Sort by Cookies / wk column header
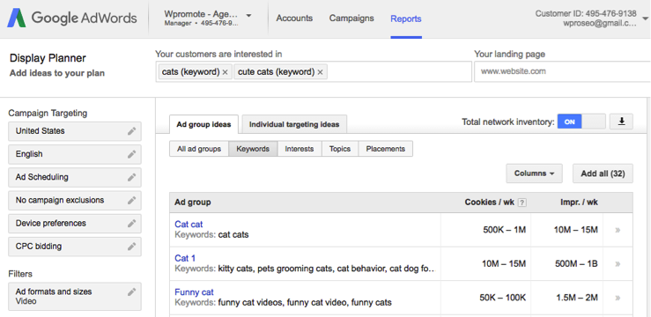 click(x=490, y=203)
